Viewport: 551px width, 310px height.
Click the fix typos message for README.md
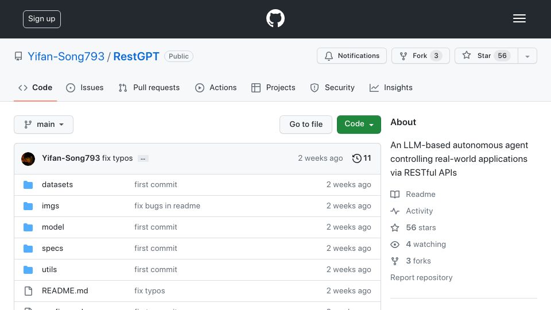(x=149, y=291)
